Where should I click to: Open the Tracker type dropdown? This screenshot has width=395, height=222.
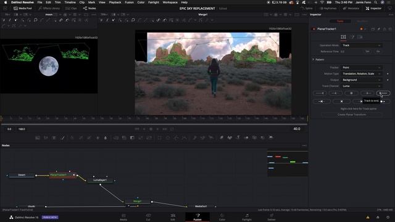pos(361,67)
